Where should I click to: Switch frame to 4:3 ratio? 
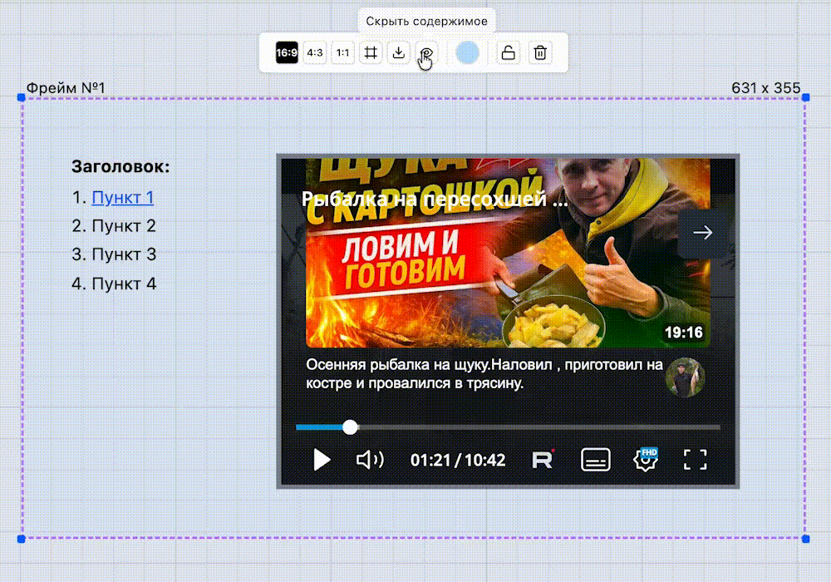(315, 53)
